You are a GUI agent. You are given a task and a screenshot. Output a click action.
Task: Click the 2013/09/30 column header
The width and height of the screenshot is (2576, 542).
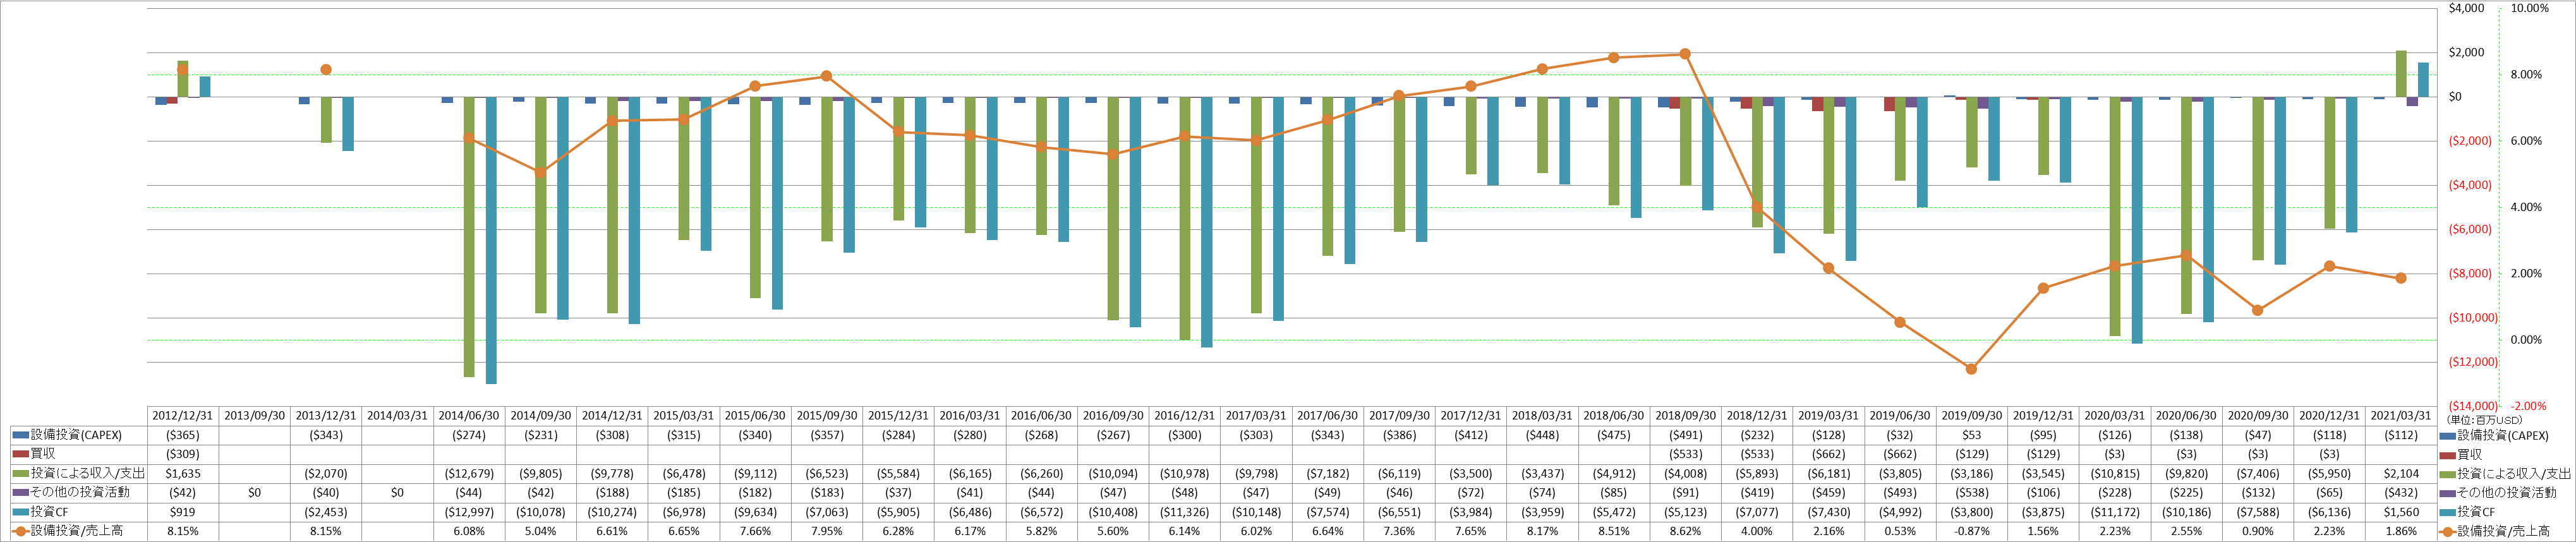[x=254, y=416]
